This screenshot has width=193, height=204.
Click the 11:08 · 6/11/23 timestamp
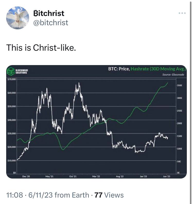pyautogui.click(x=29, y=195)
